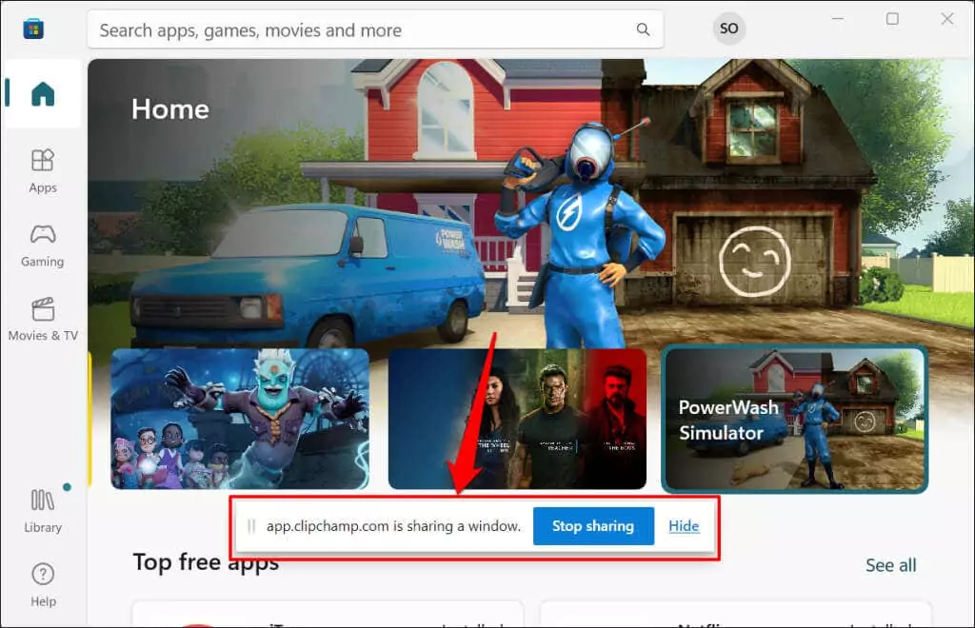The image size is (975, 628).
Task: Open the PowerWash Simulator thumbnail card
Action: pos(795,420)
